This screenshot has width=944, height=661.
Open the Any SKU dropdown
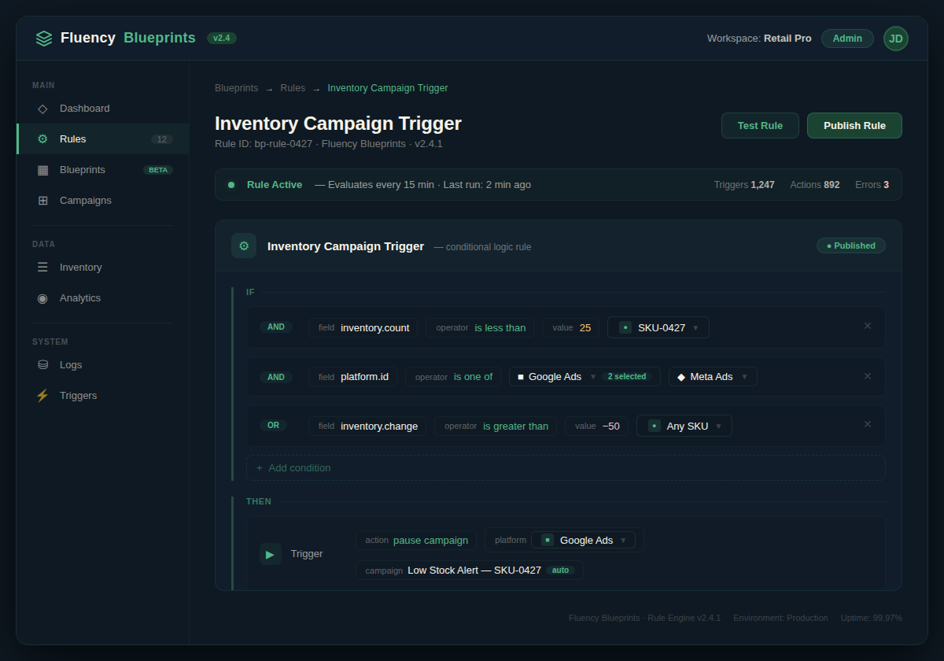point(684,426)
